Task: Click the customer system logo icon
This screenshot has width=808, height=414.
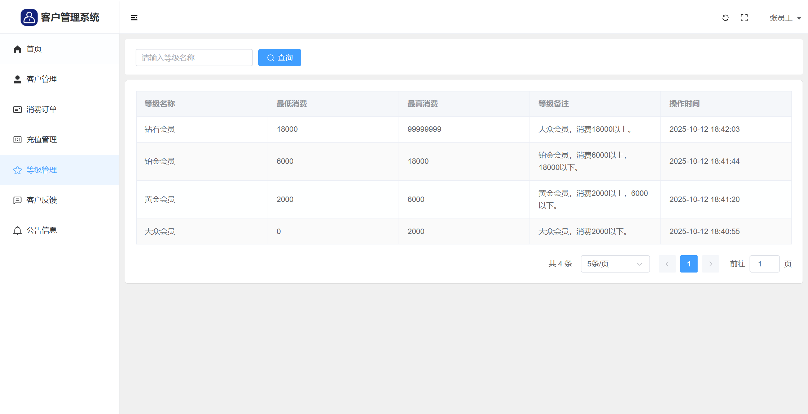Action: point(29,17)
